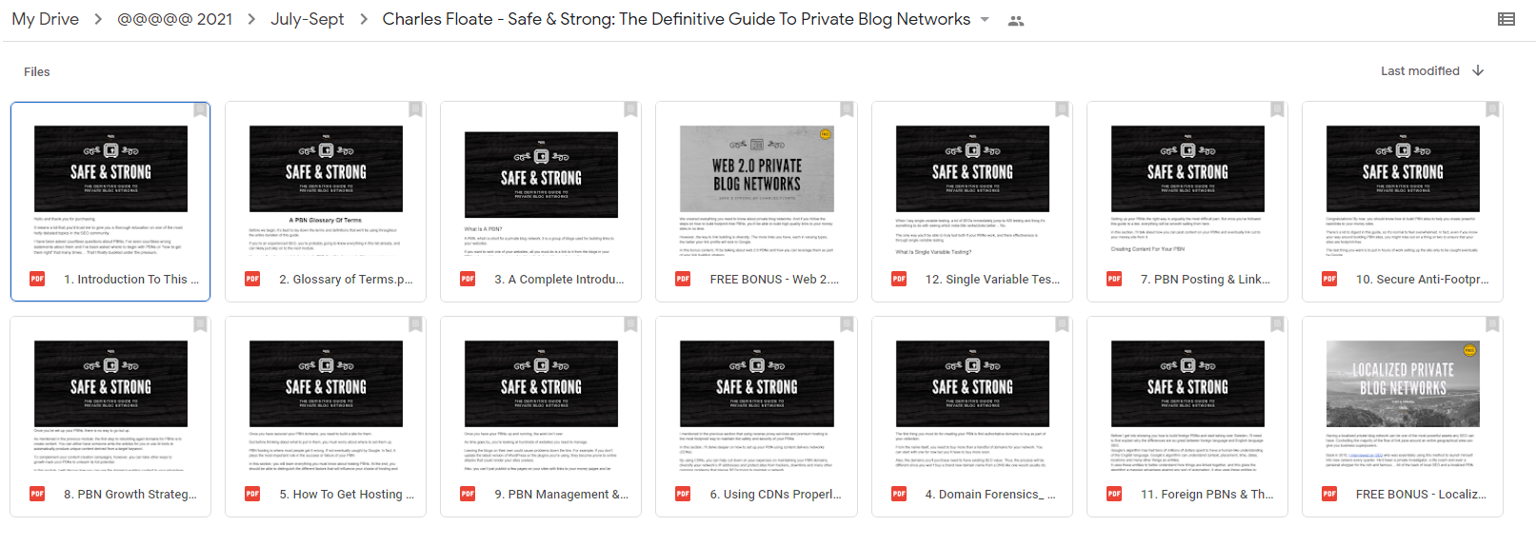Select file name 9. PBN Management &...
1536x546 pixels.
[562, 494]
